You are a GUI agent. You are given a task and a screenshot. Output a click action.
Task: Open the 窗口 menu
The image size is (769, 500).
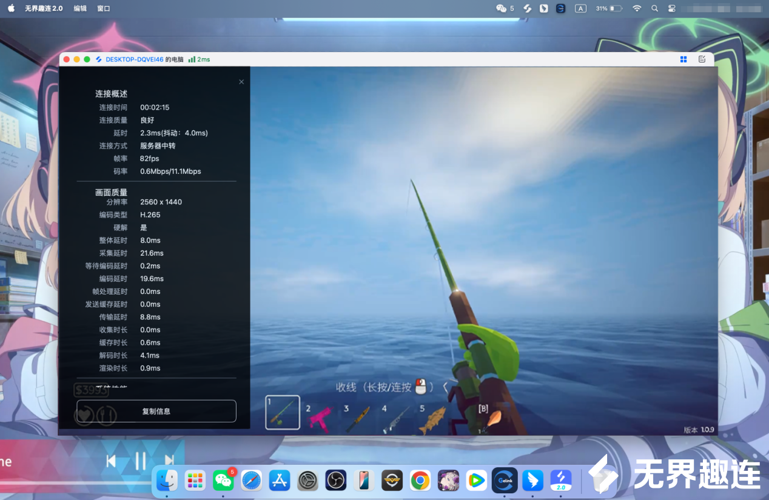coord(104,8)
